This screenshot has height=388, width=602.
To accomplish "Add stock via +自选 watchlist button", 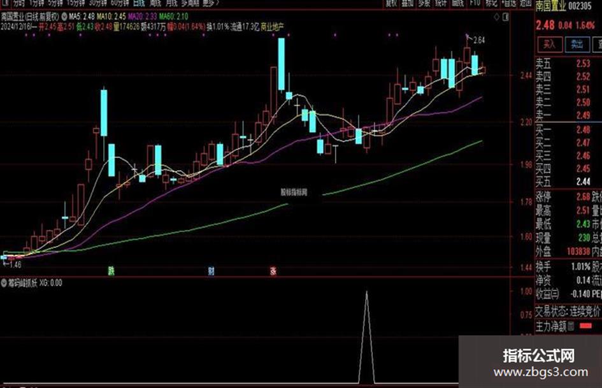I will (509, 3).
